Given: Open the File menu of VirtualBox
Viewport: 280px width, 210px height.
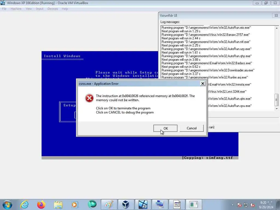Looking at the screenshot, I should click(x=4, y=9).
